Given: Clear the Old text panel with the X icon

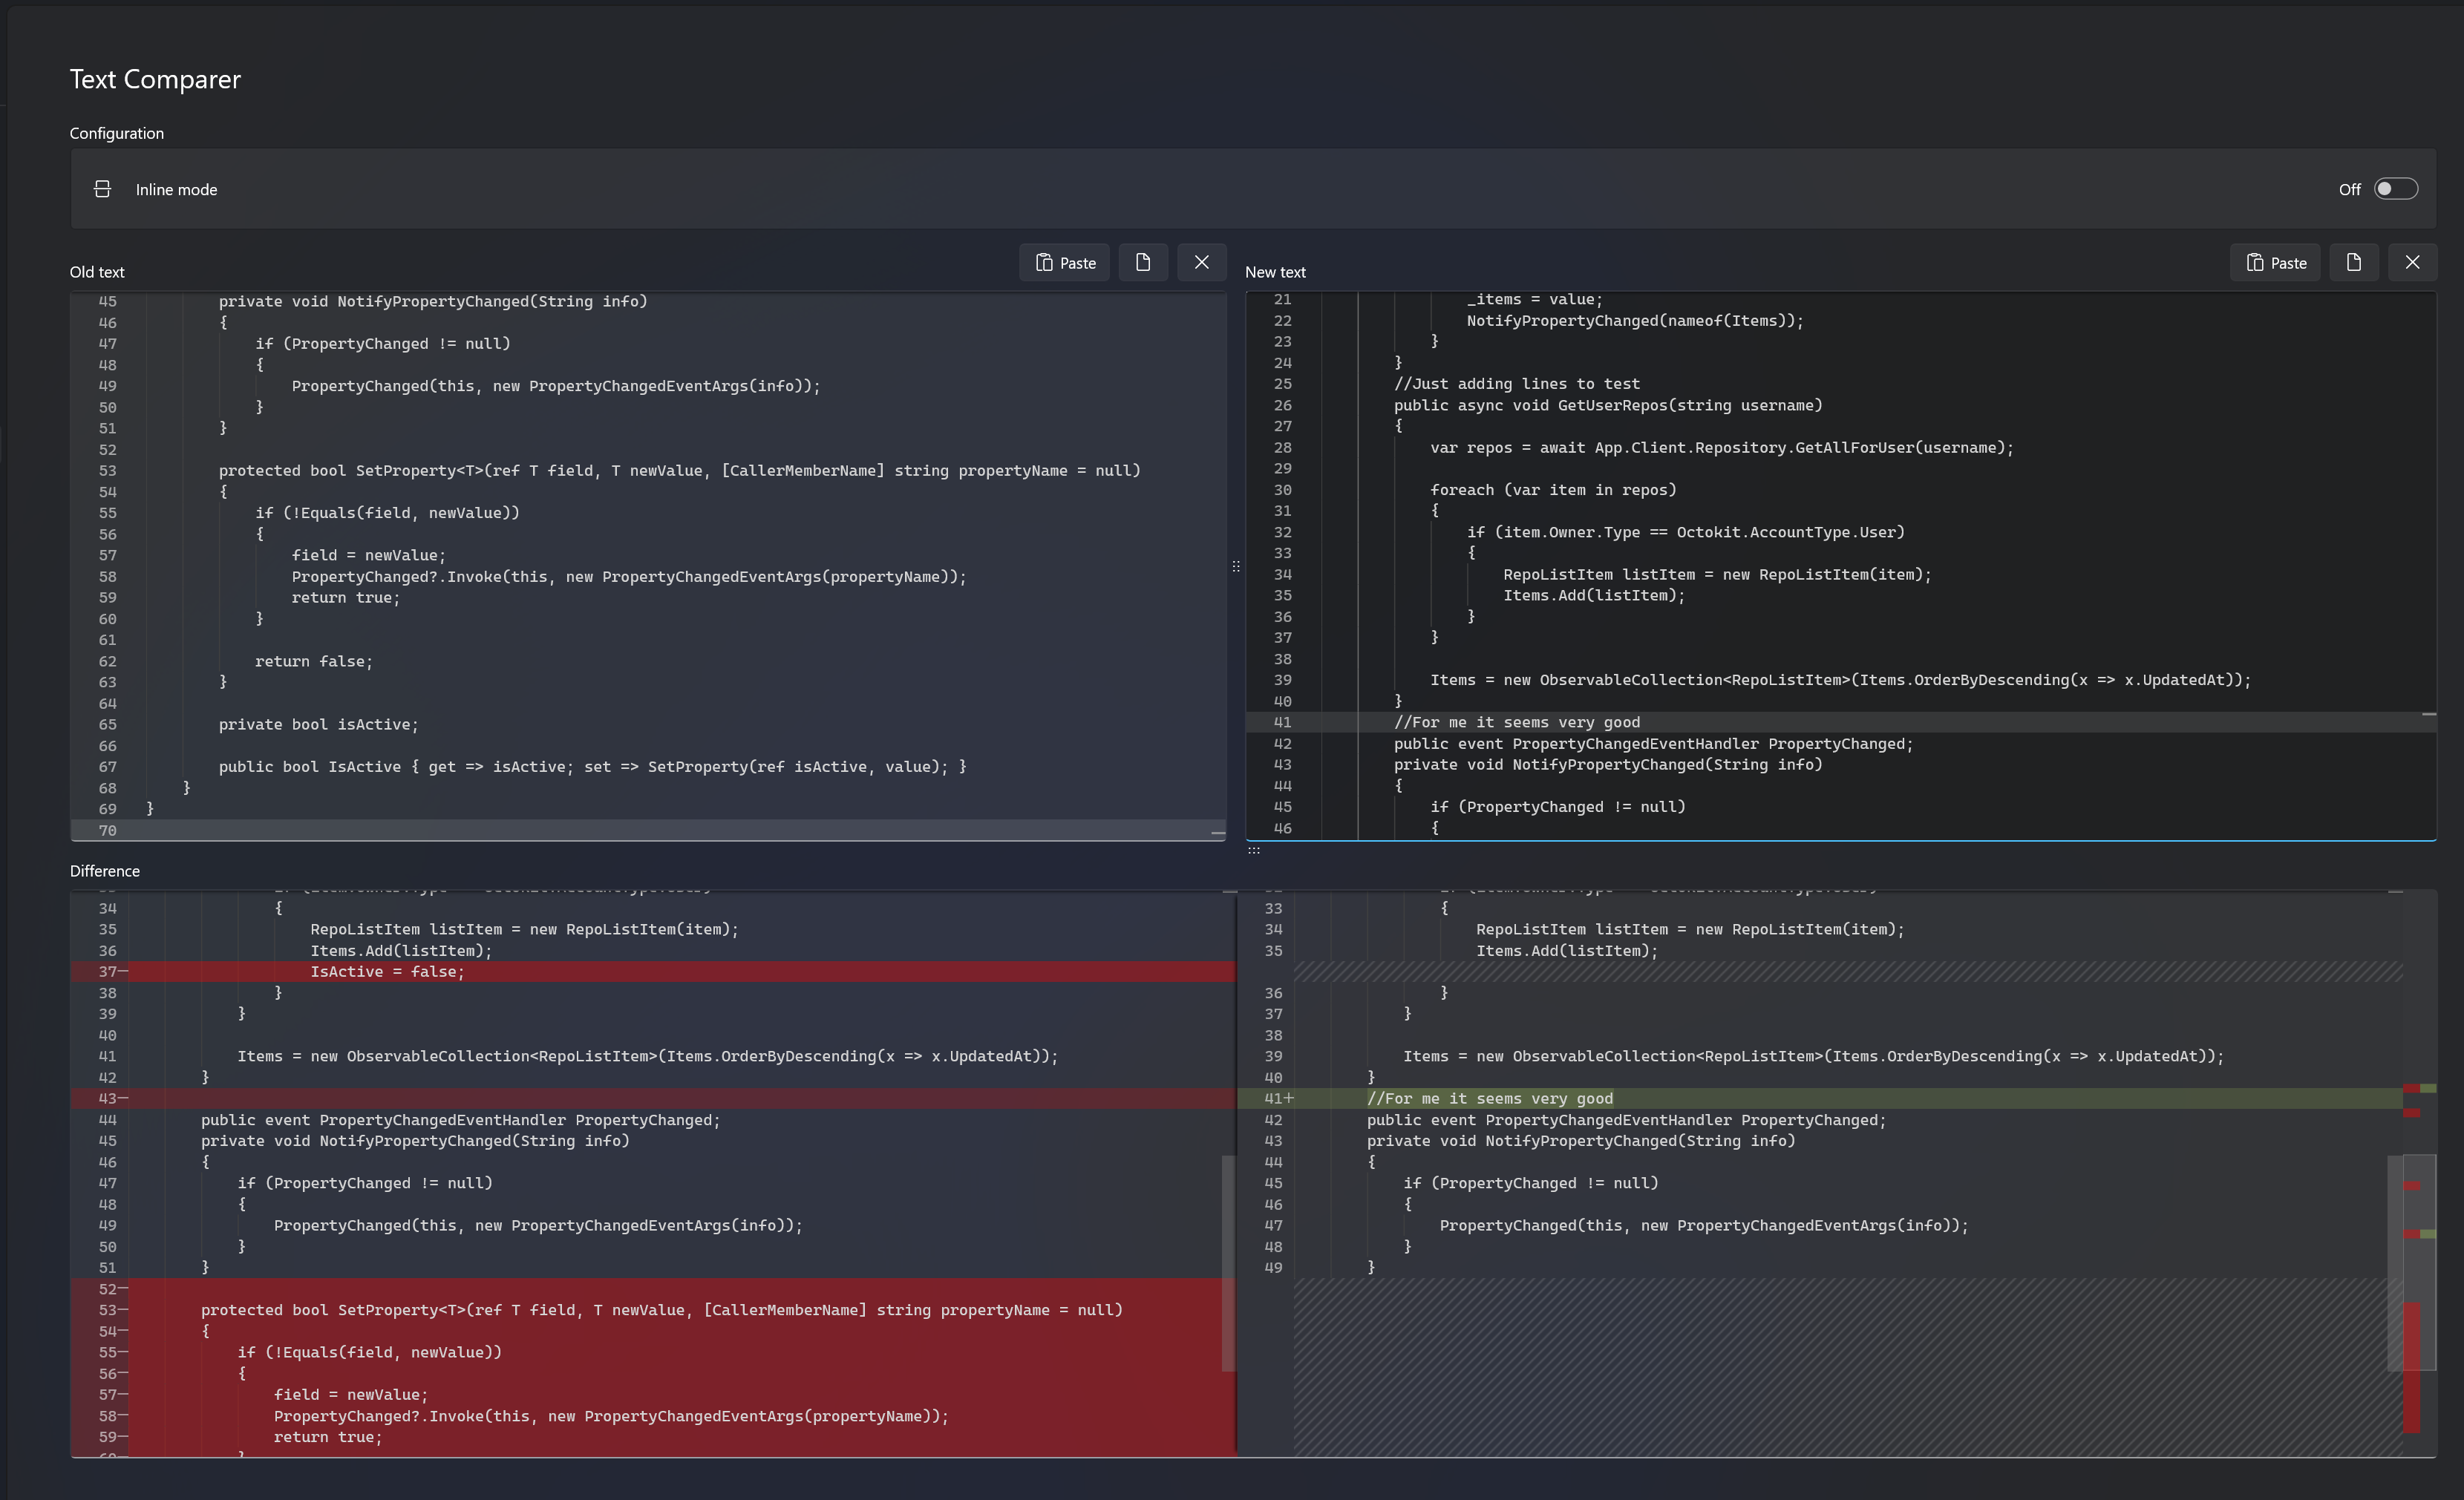Looking at the screenshot, I should (x=1201, y=262).
